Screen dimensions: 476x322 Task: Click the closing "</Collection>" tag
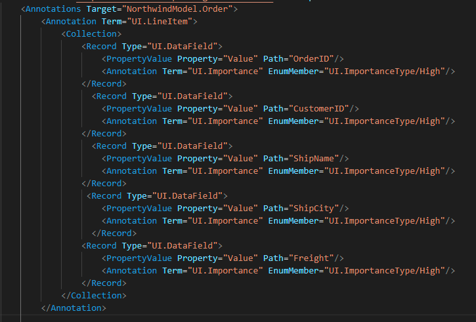(94, 296)
